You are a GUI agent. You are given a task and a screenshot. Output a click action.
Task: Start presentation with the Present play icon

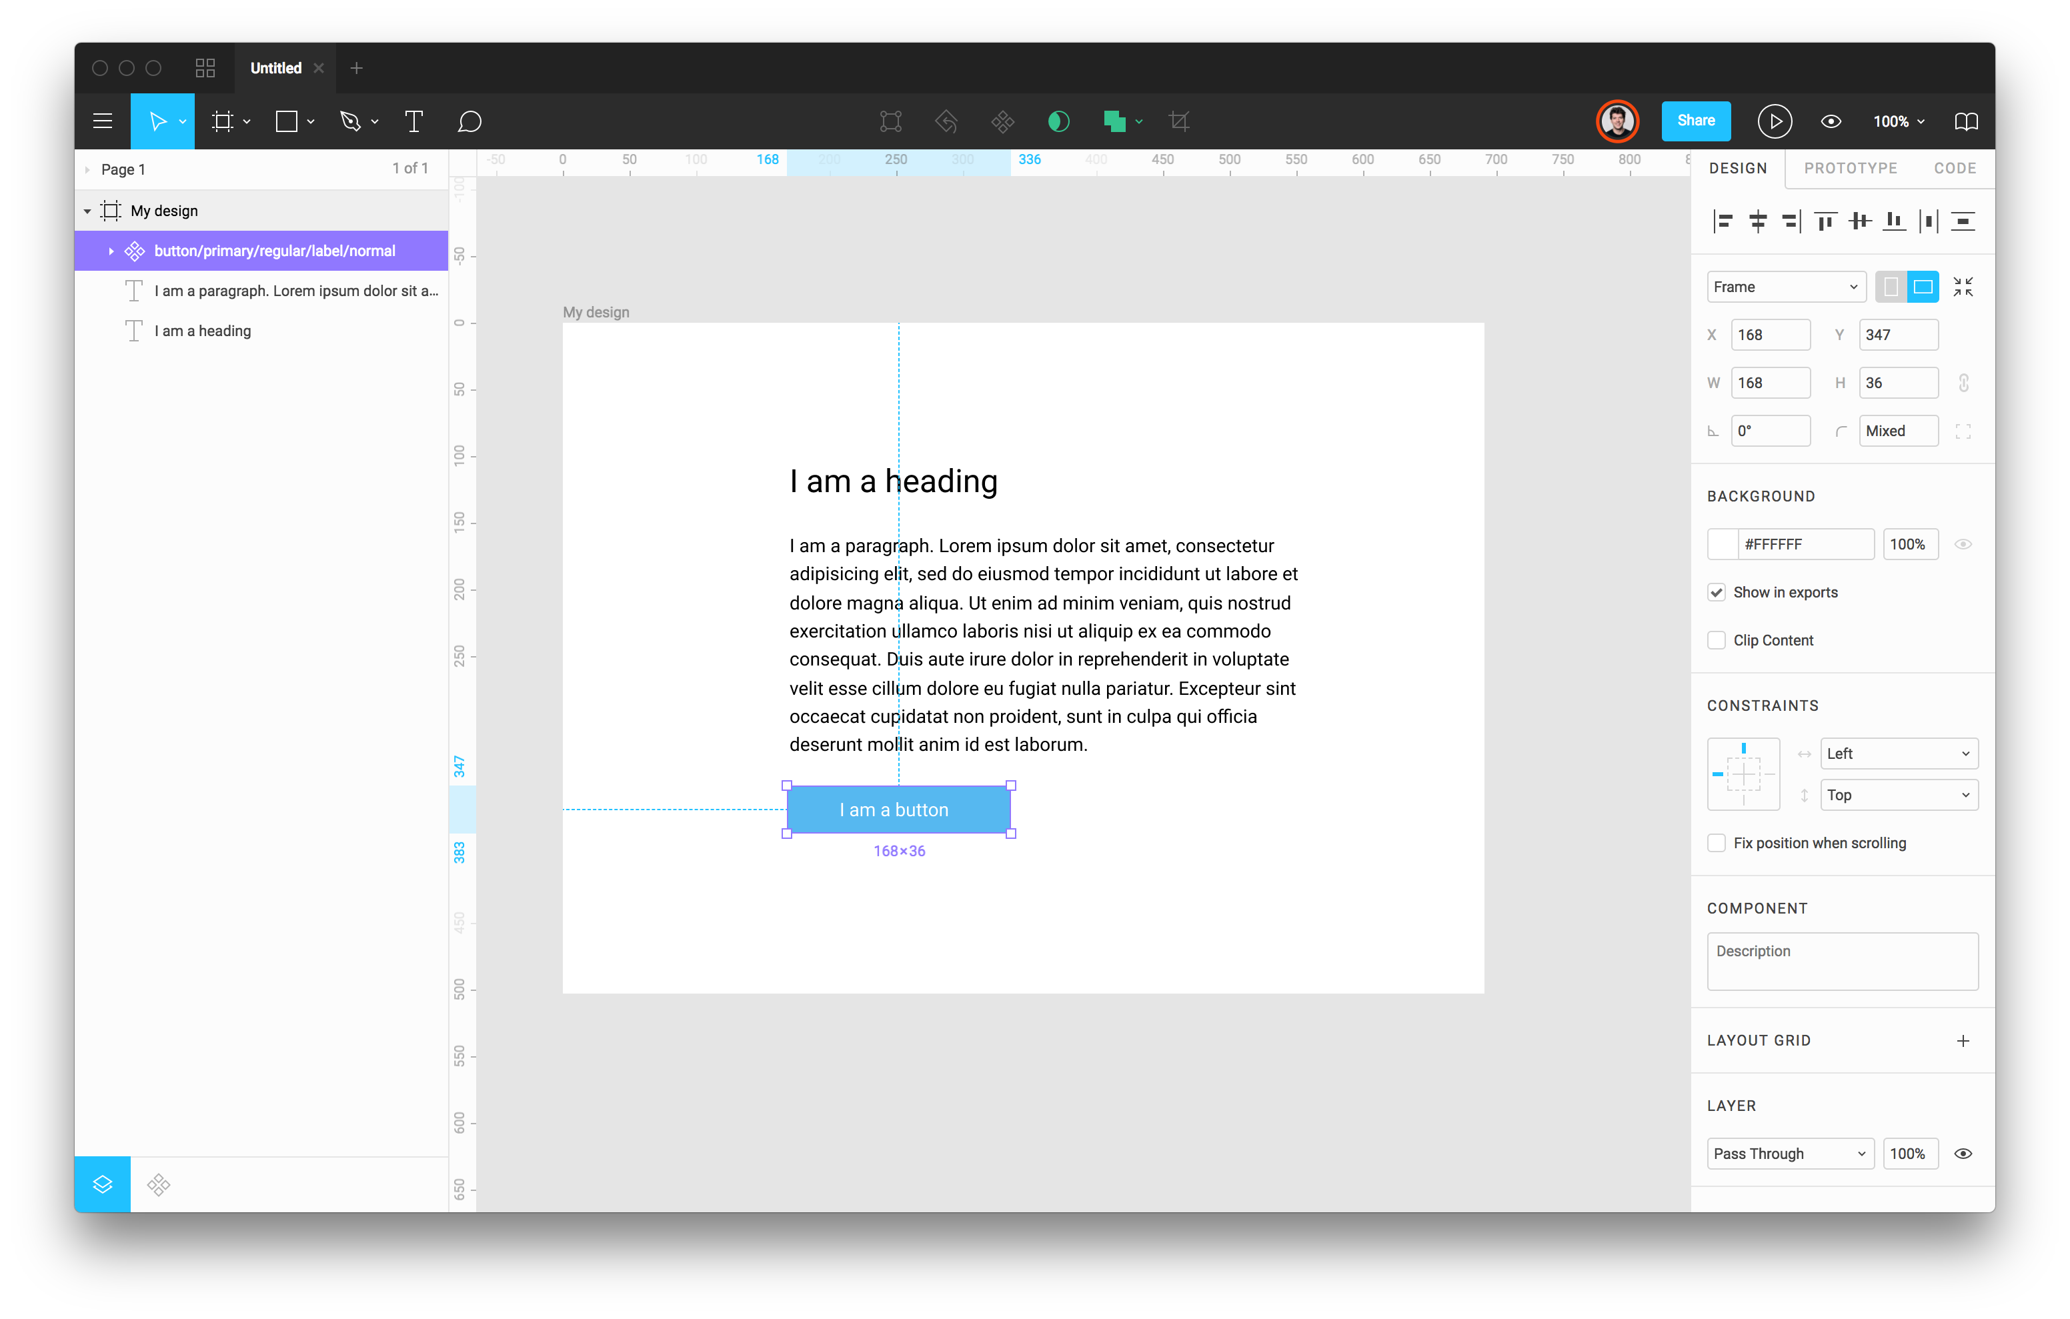tap(1775, 121)
